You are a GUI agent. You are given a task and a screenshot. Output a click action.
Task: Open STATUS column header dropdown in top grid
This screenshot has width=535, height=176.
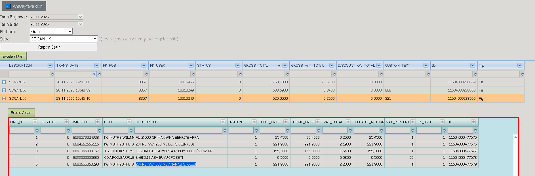[x=238, y=65]
